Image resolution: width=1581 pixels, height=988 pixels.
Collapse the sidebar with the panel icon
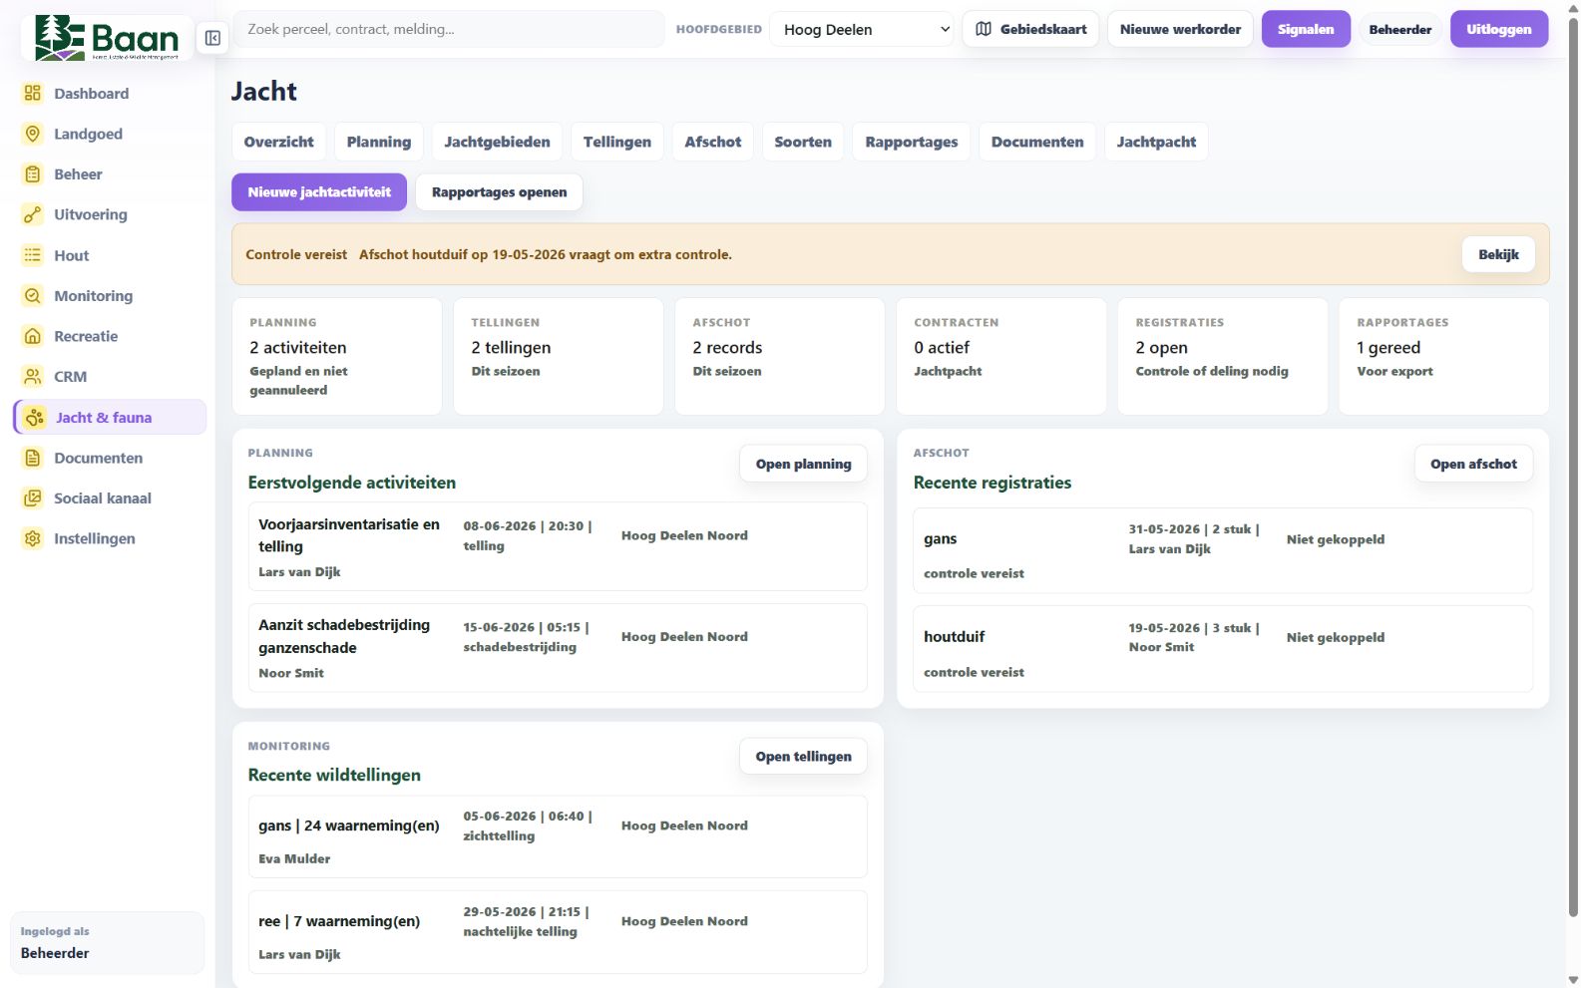click(212, 38)
